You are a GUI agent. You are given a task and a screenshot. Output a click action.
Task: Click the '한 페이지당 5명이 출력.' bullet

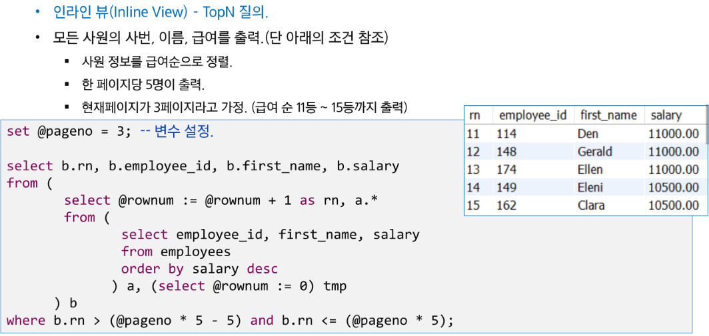[143, 84]
